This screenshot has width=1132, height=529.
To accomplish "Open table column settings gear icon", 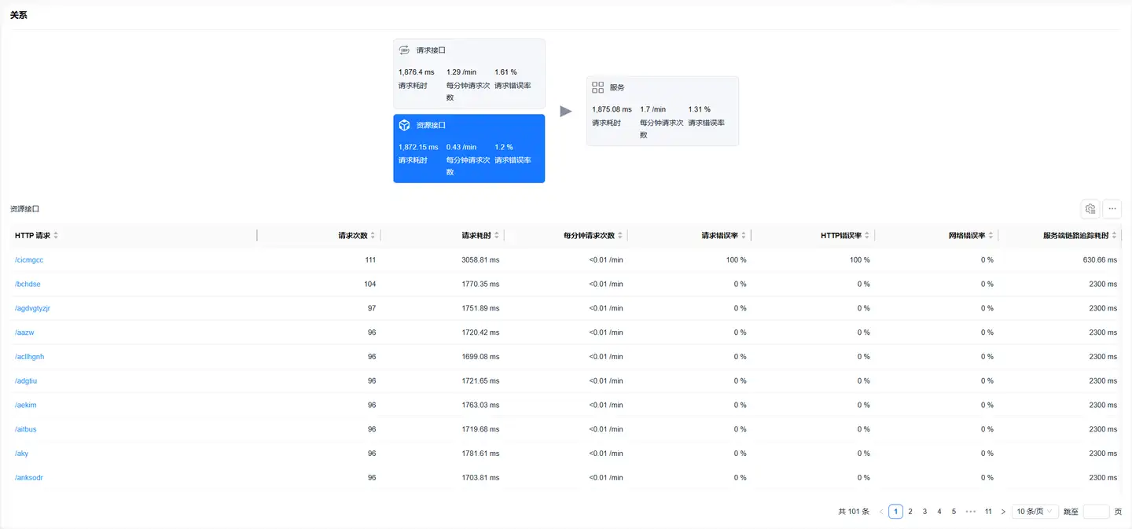I will (x=1090, y=208).
